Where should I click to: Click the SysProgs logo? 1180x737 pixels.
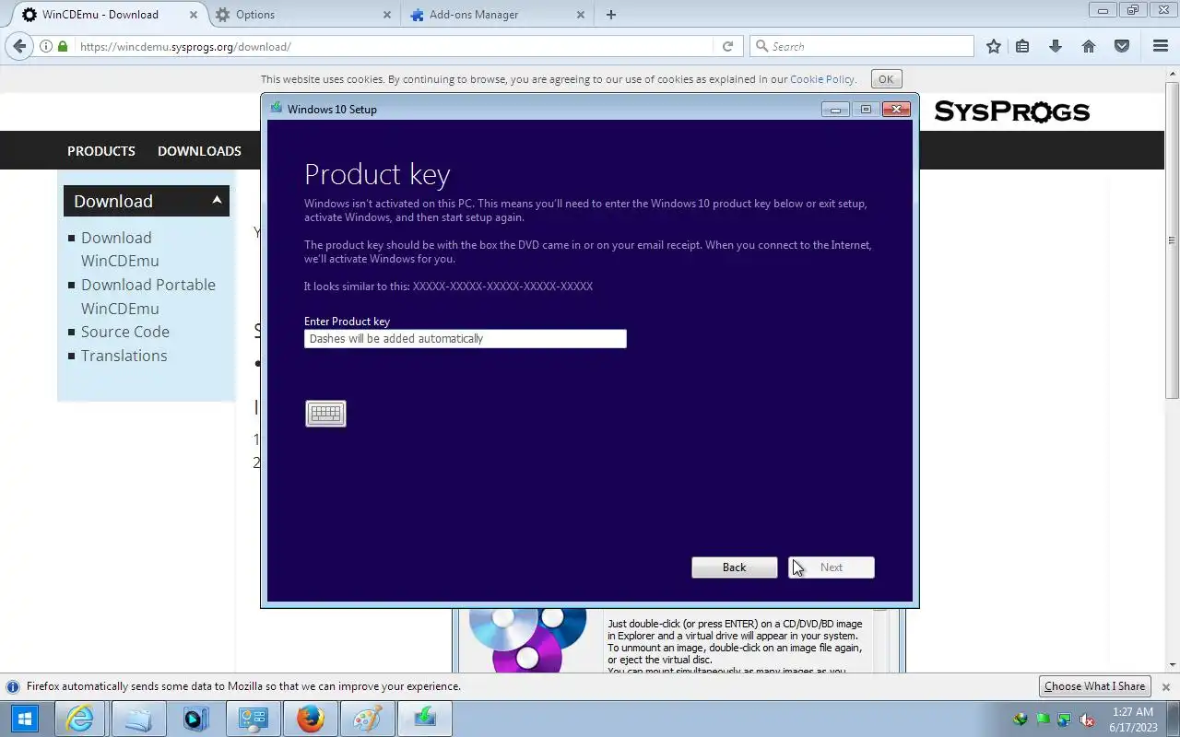1012,111
